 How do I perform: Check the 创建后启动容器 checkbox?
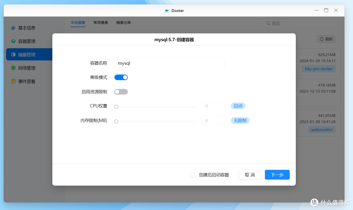tap(193, 175)
